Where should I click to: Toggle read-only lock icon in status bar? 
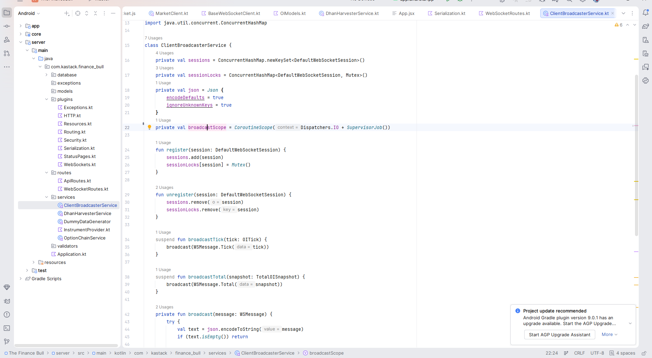[x=644, y=353]
